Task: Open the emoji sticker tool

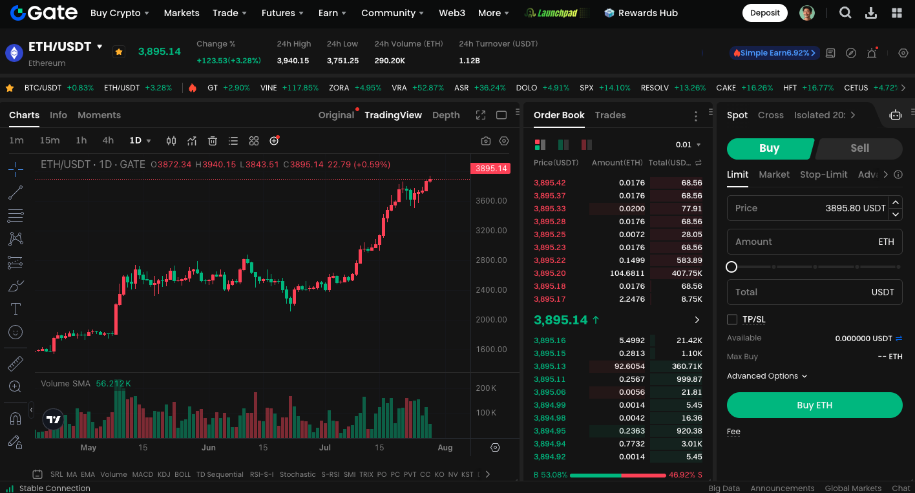Action: [x=16, y=332]
